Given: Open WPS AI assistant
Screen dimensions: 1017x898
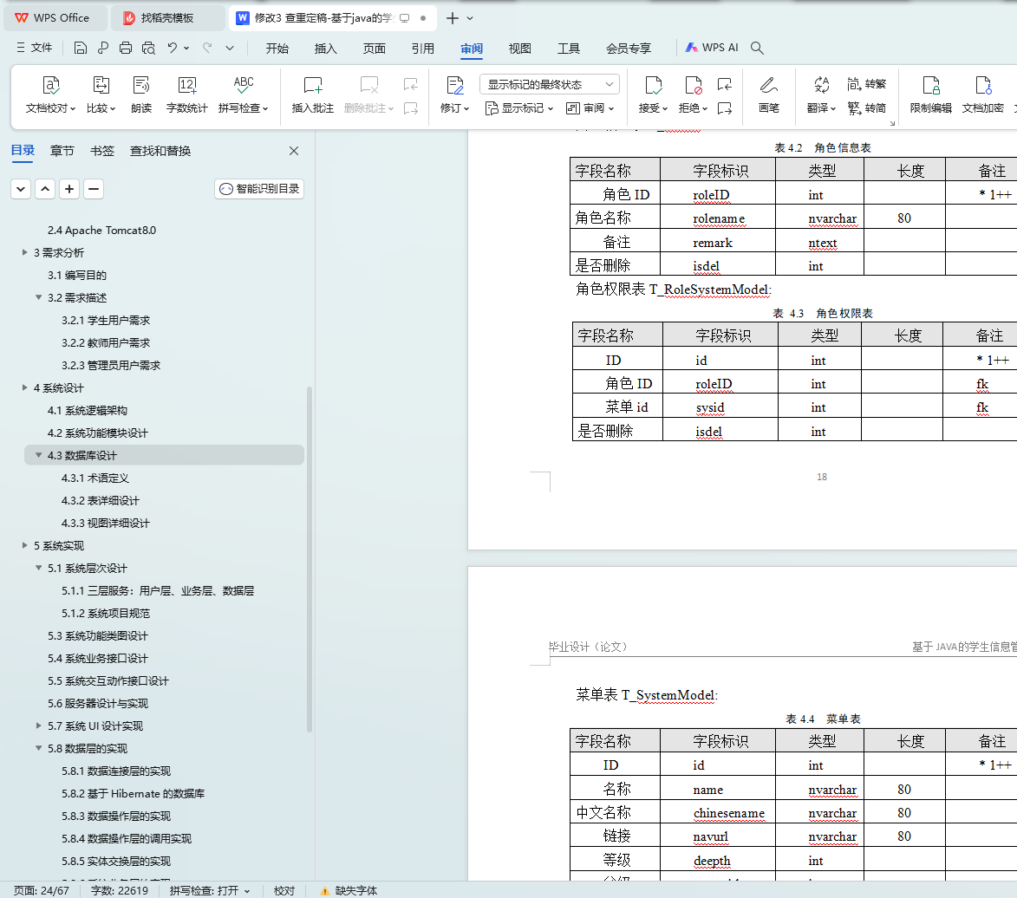Looking at the screenshot, I should click(x=712, y=48).
